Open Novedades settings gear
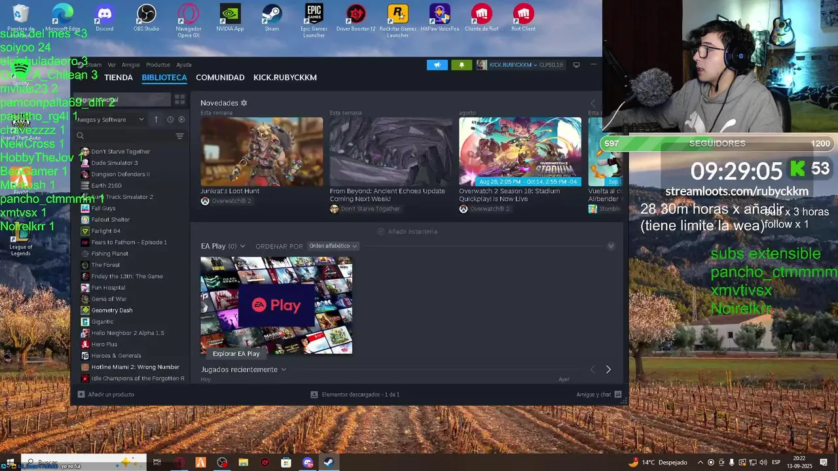 (244, 103)
